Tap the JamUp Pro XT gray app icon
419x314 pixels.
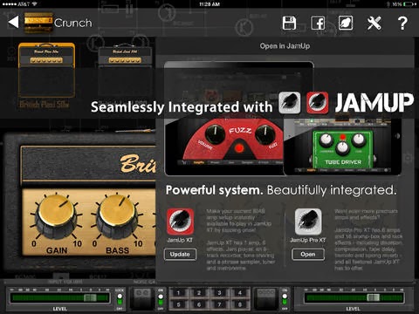(x=308, y=222)
